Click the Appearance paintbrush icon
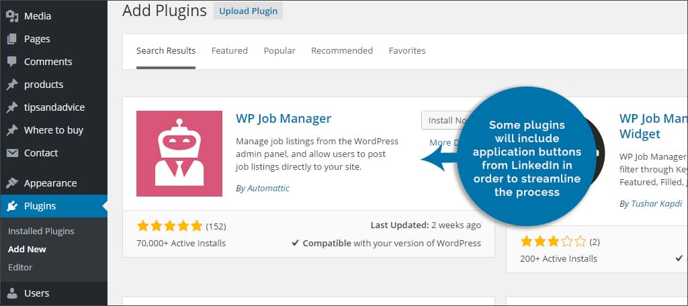 [12, 183]
